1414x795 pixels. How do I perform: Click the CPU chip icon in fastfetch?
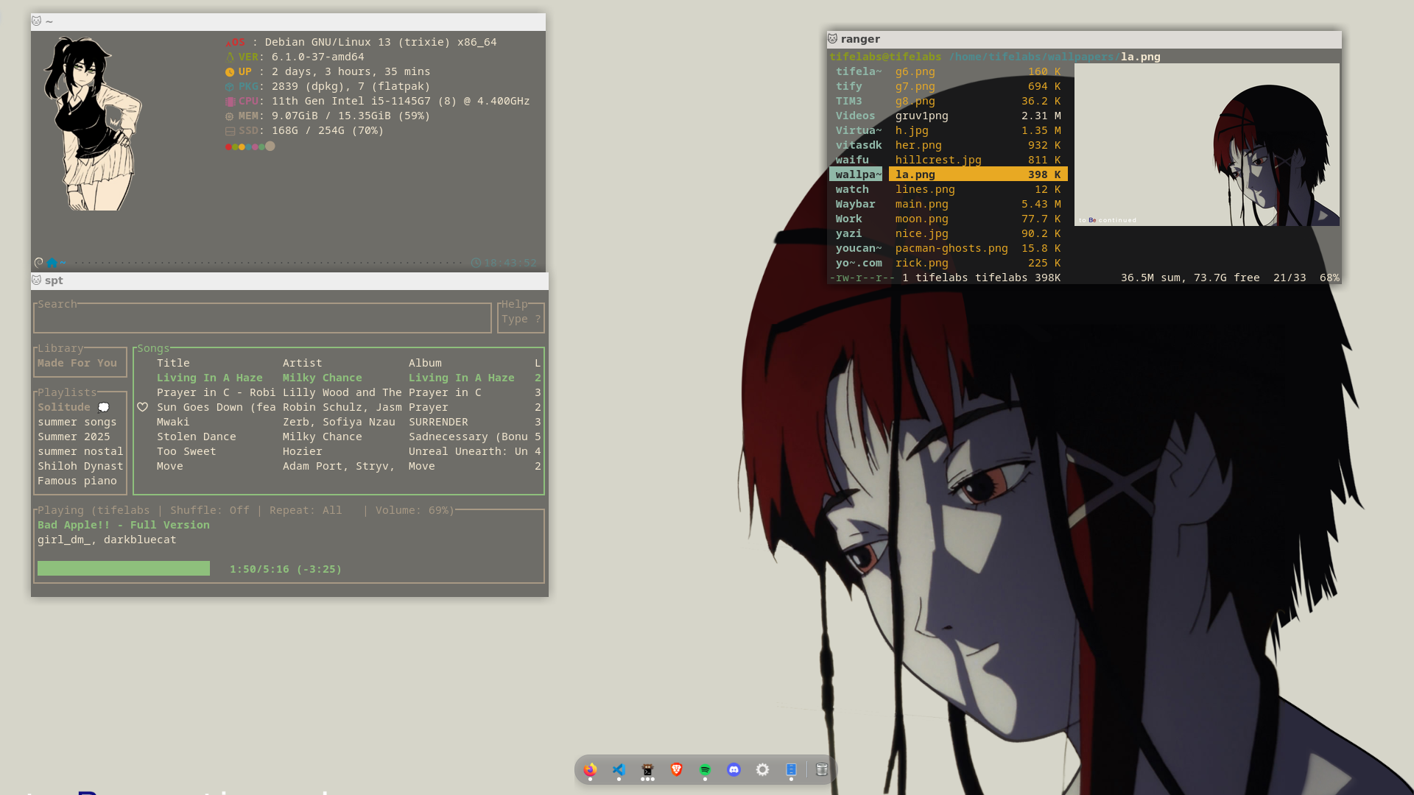click(230, 102)
